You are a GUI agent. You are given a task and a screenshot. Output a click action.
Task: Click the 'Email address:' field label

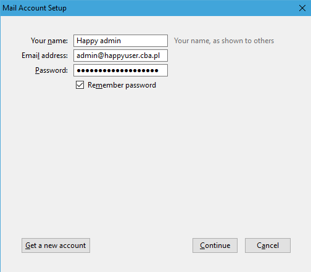tap(44, 56)
